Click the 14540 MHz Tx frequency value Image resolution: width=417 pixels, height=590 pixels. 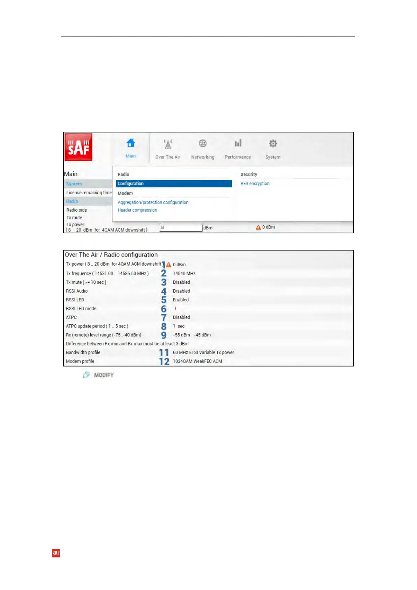coord(184,274)
